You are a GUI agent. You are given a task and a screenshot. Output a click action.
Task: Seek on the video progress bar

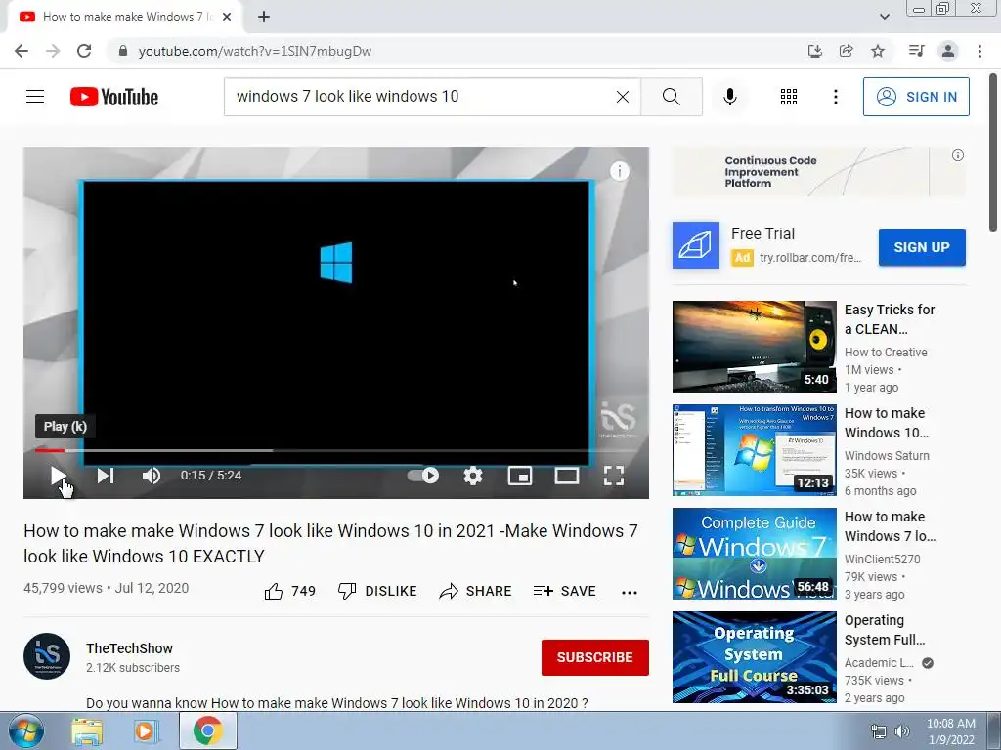(336, 450)
